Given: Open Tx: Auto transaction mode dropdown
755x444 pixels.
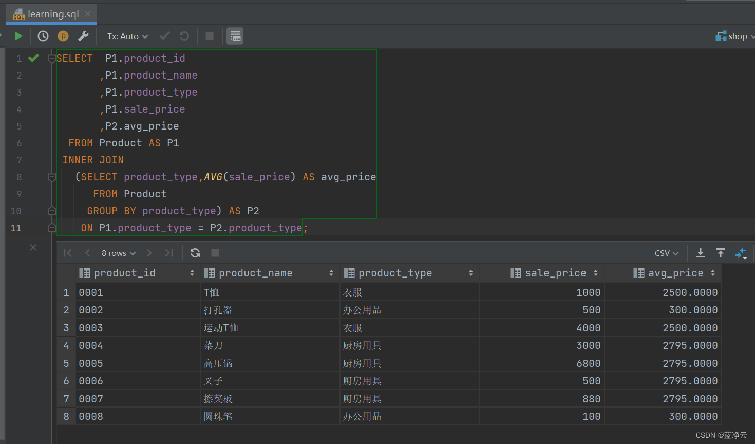Looking at the screenshot, I should click(x=127, y=36).
